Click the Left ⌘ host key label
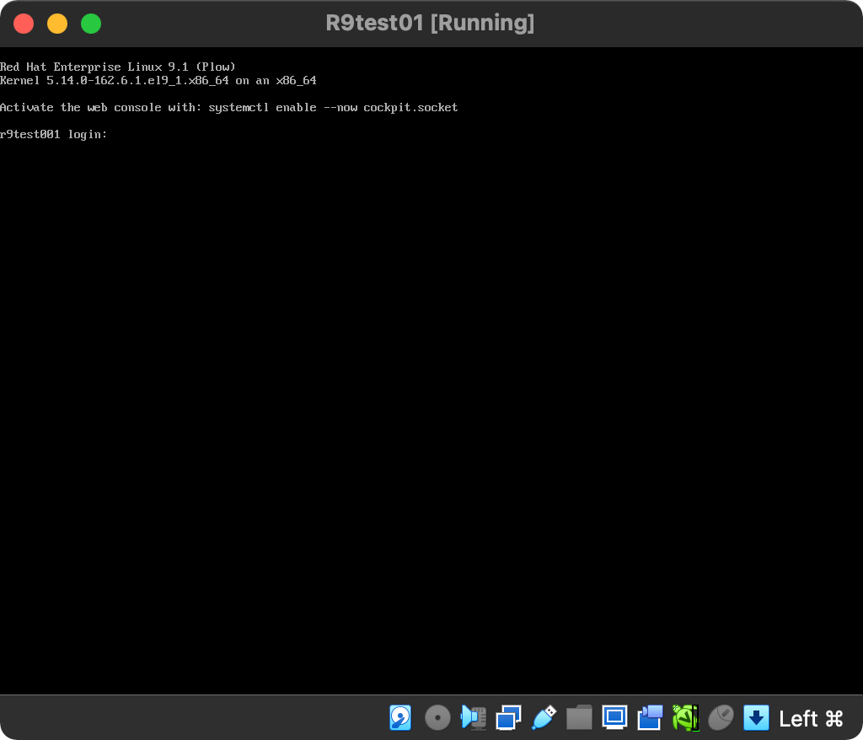 (812, 719)
